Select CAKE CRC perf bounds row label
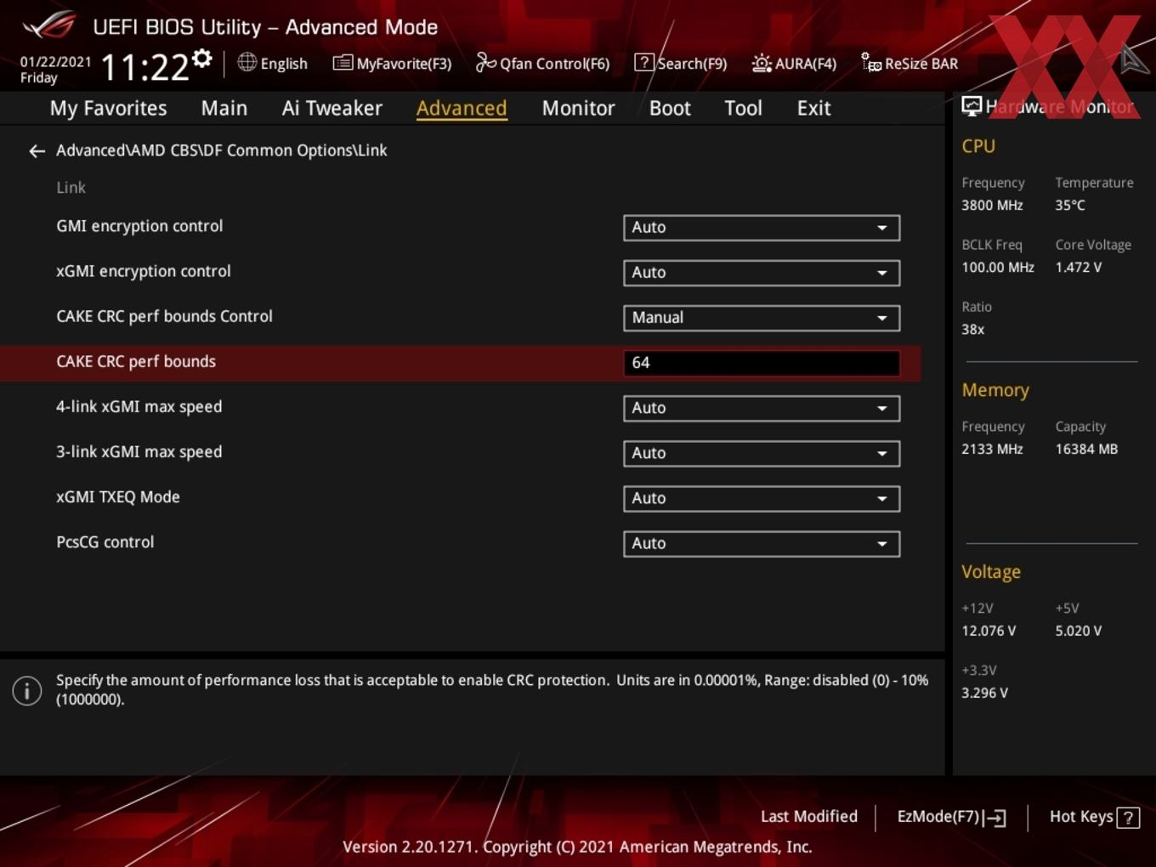The image size is (1156, 867). pyautogui.click(x=136, y=361)
